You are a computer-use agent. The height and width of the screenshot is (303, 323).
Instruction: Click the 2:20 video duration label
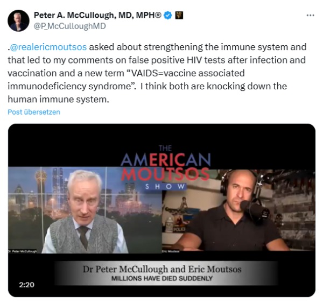coord(26,285)
